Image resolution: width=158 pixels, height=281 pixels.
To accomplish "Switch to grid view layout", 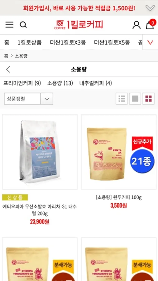I will (149, 99).
